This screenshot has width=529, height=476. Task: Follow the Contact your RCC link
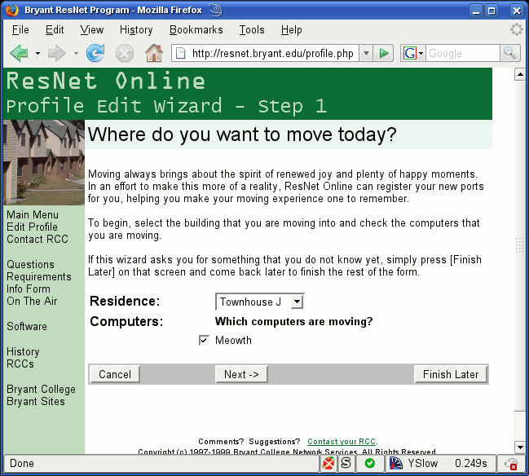coord(342,442)
